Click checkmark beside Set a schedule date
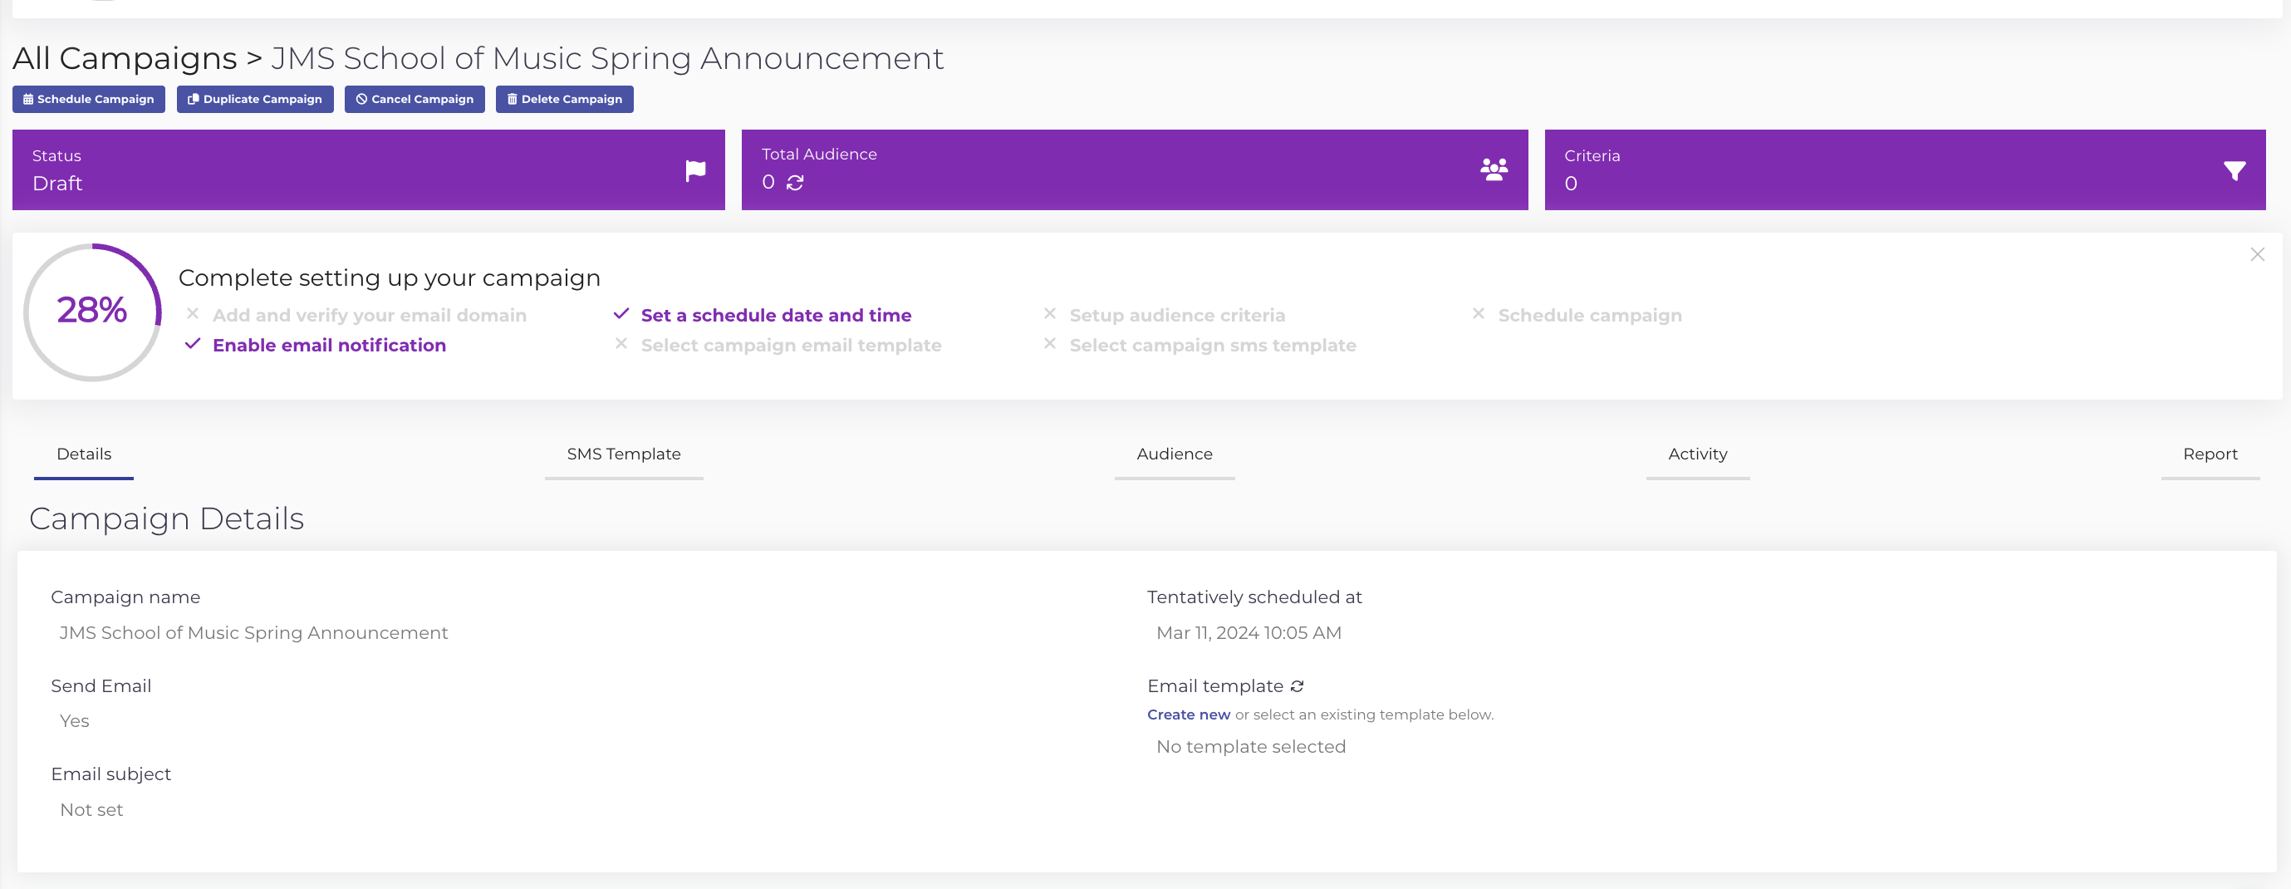This screenshot has height=889, width=2291. (x=621, y=313)
